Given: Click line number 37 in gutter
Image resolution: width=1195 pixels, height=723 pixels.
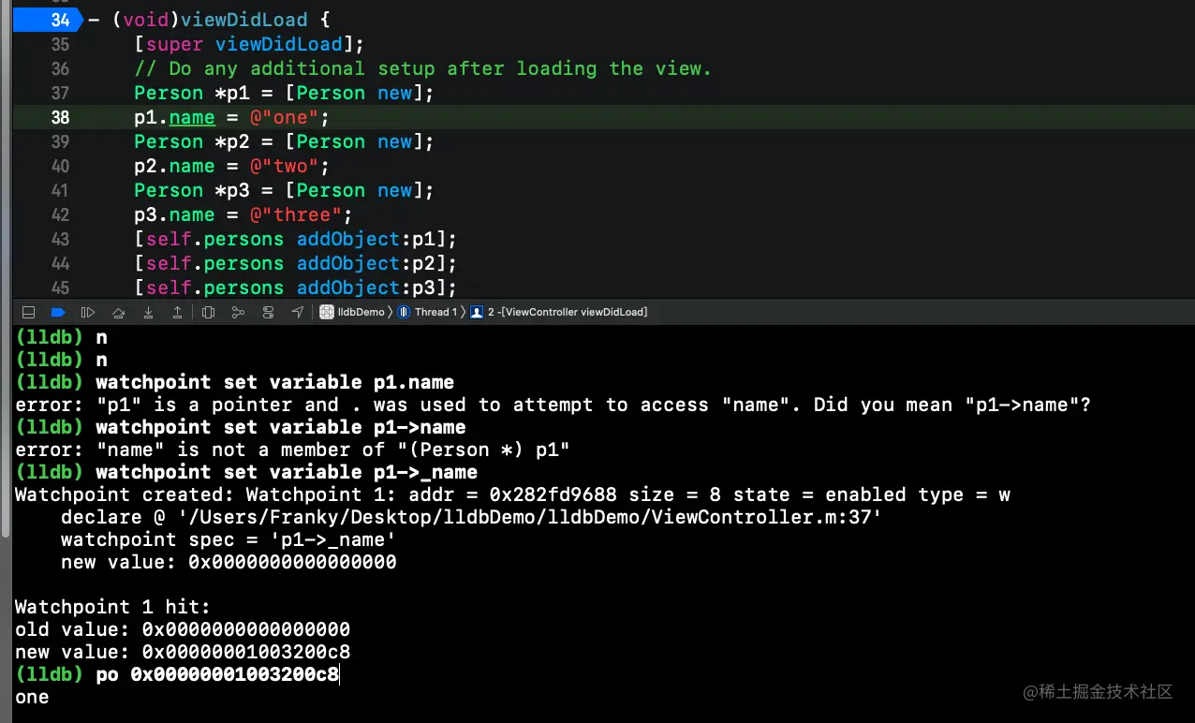Looking at the screenshot, I should click(60, 93).
